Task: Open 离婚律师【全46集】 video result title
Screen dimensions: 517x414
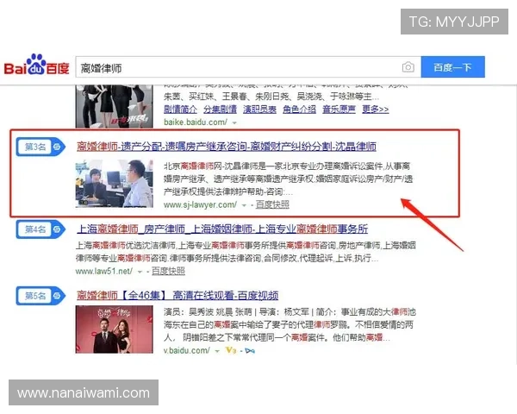Action: 178,295
